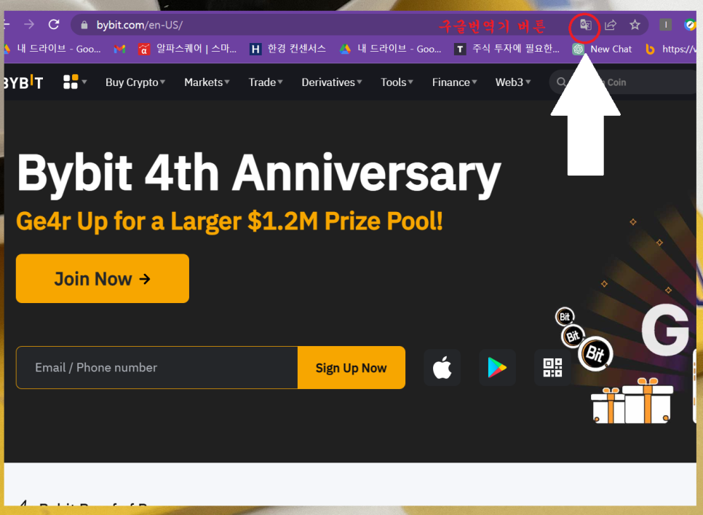
Task: Focus the Email / Phone number field
Action: click(x=157, y=368)
